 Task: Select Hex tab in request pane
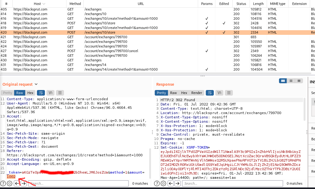tap(30, 93)
